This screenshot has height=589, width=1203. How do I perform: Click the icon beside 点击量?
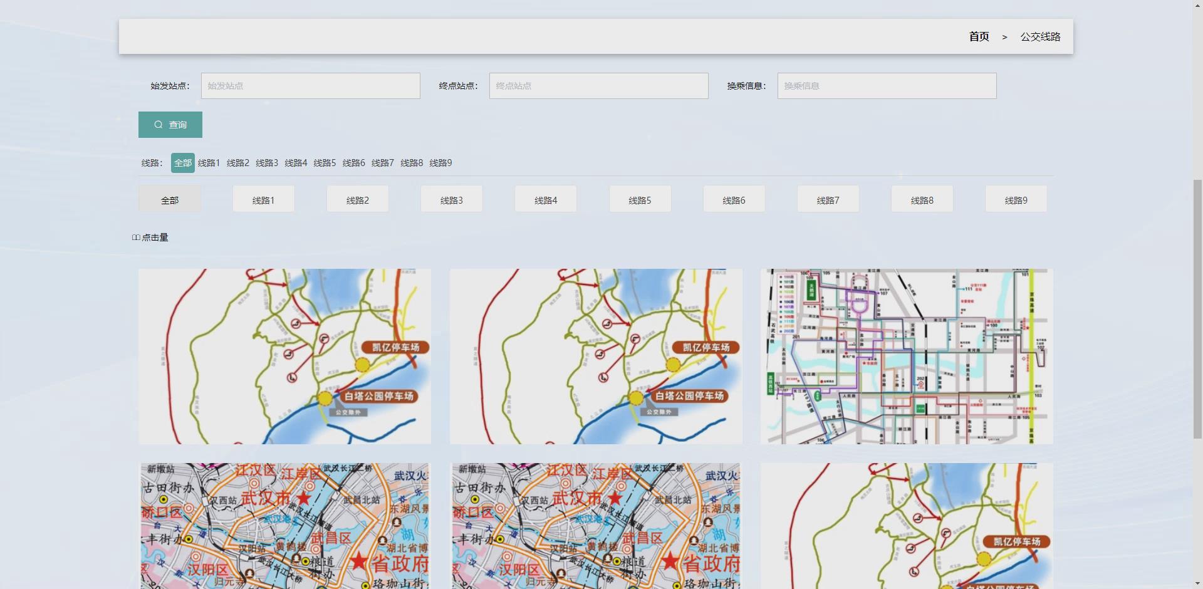[x=136, y=237]
